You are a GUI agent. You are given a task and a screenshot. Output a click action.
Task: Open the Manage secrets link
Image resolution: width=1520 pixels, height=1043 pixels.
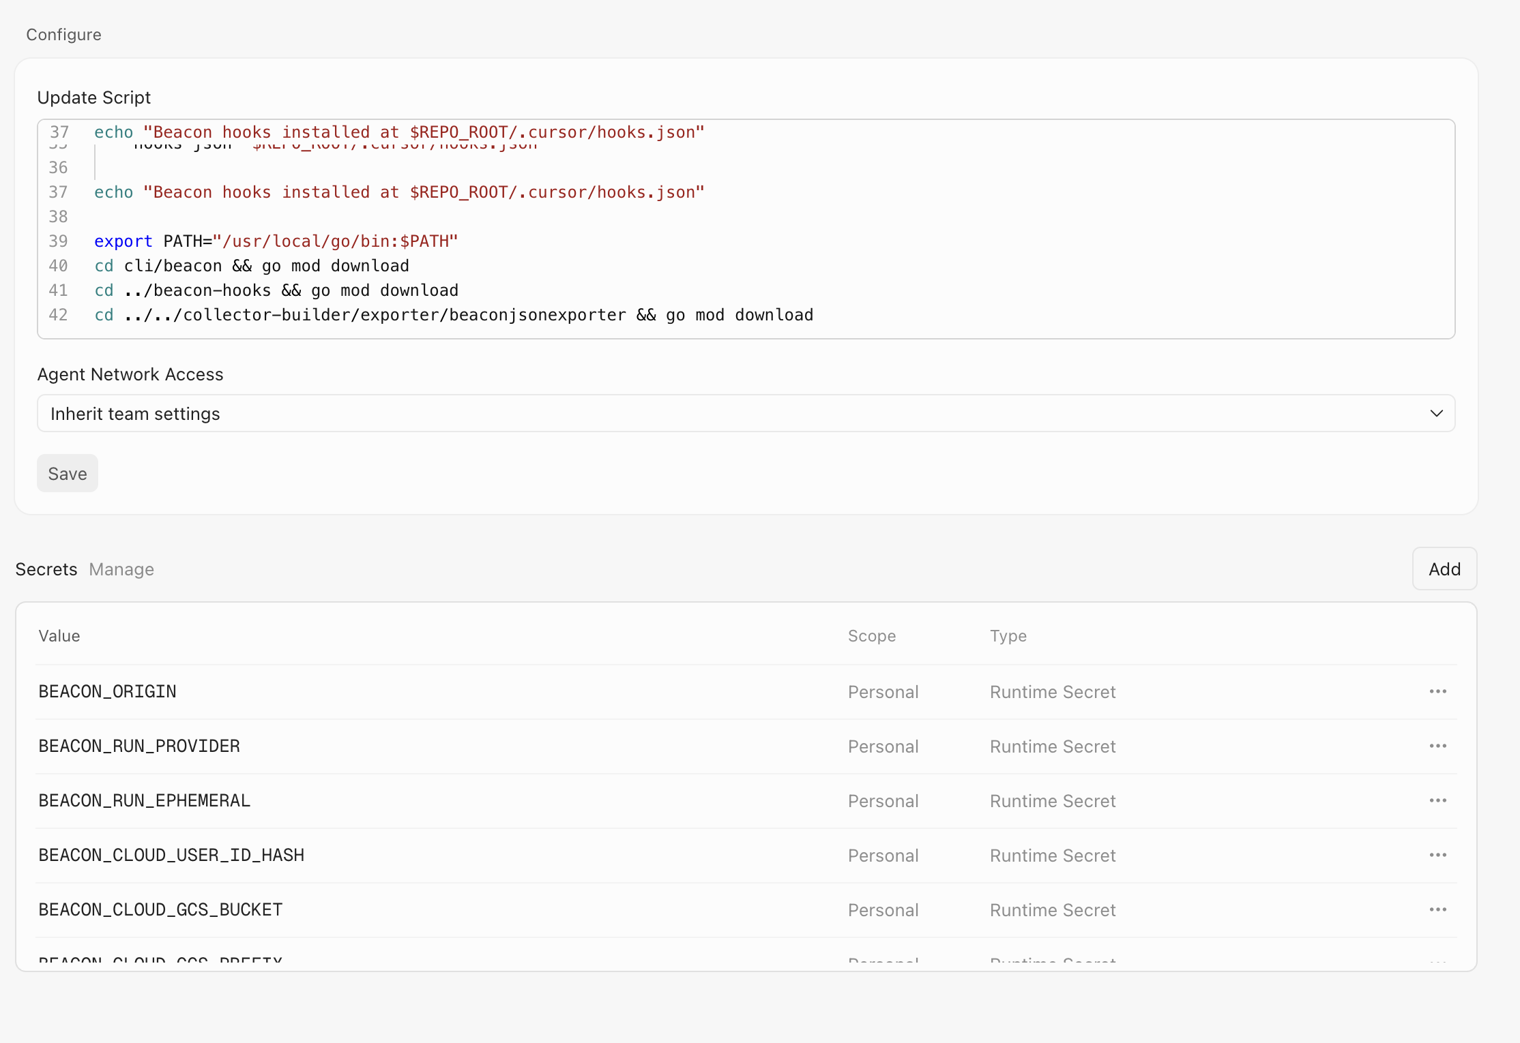click(x=121, y=569)
